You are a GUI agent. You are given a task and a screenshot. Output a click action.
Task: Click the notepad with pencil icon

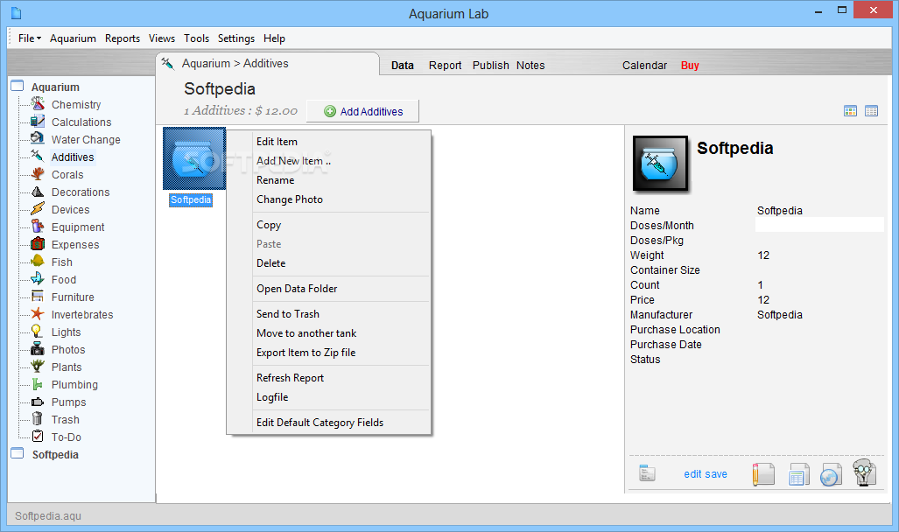pos(763,474)
